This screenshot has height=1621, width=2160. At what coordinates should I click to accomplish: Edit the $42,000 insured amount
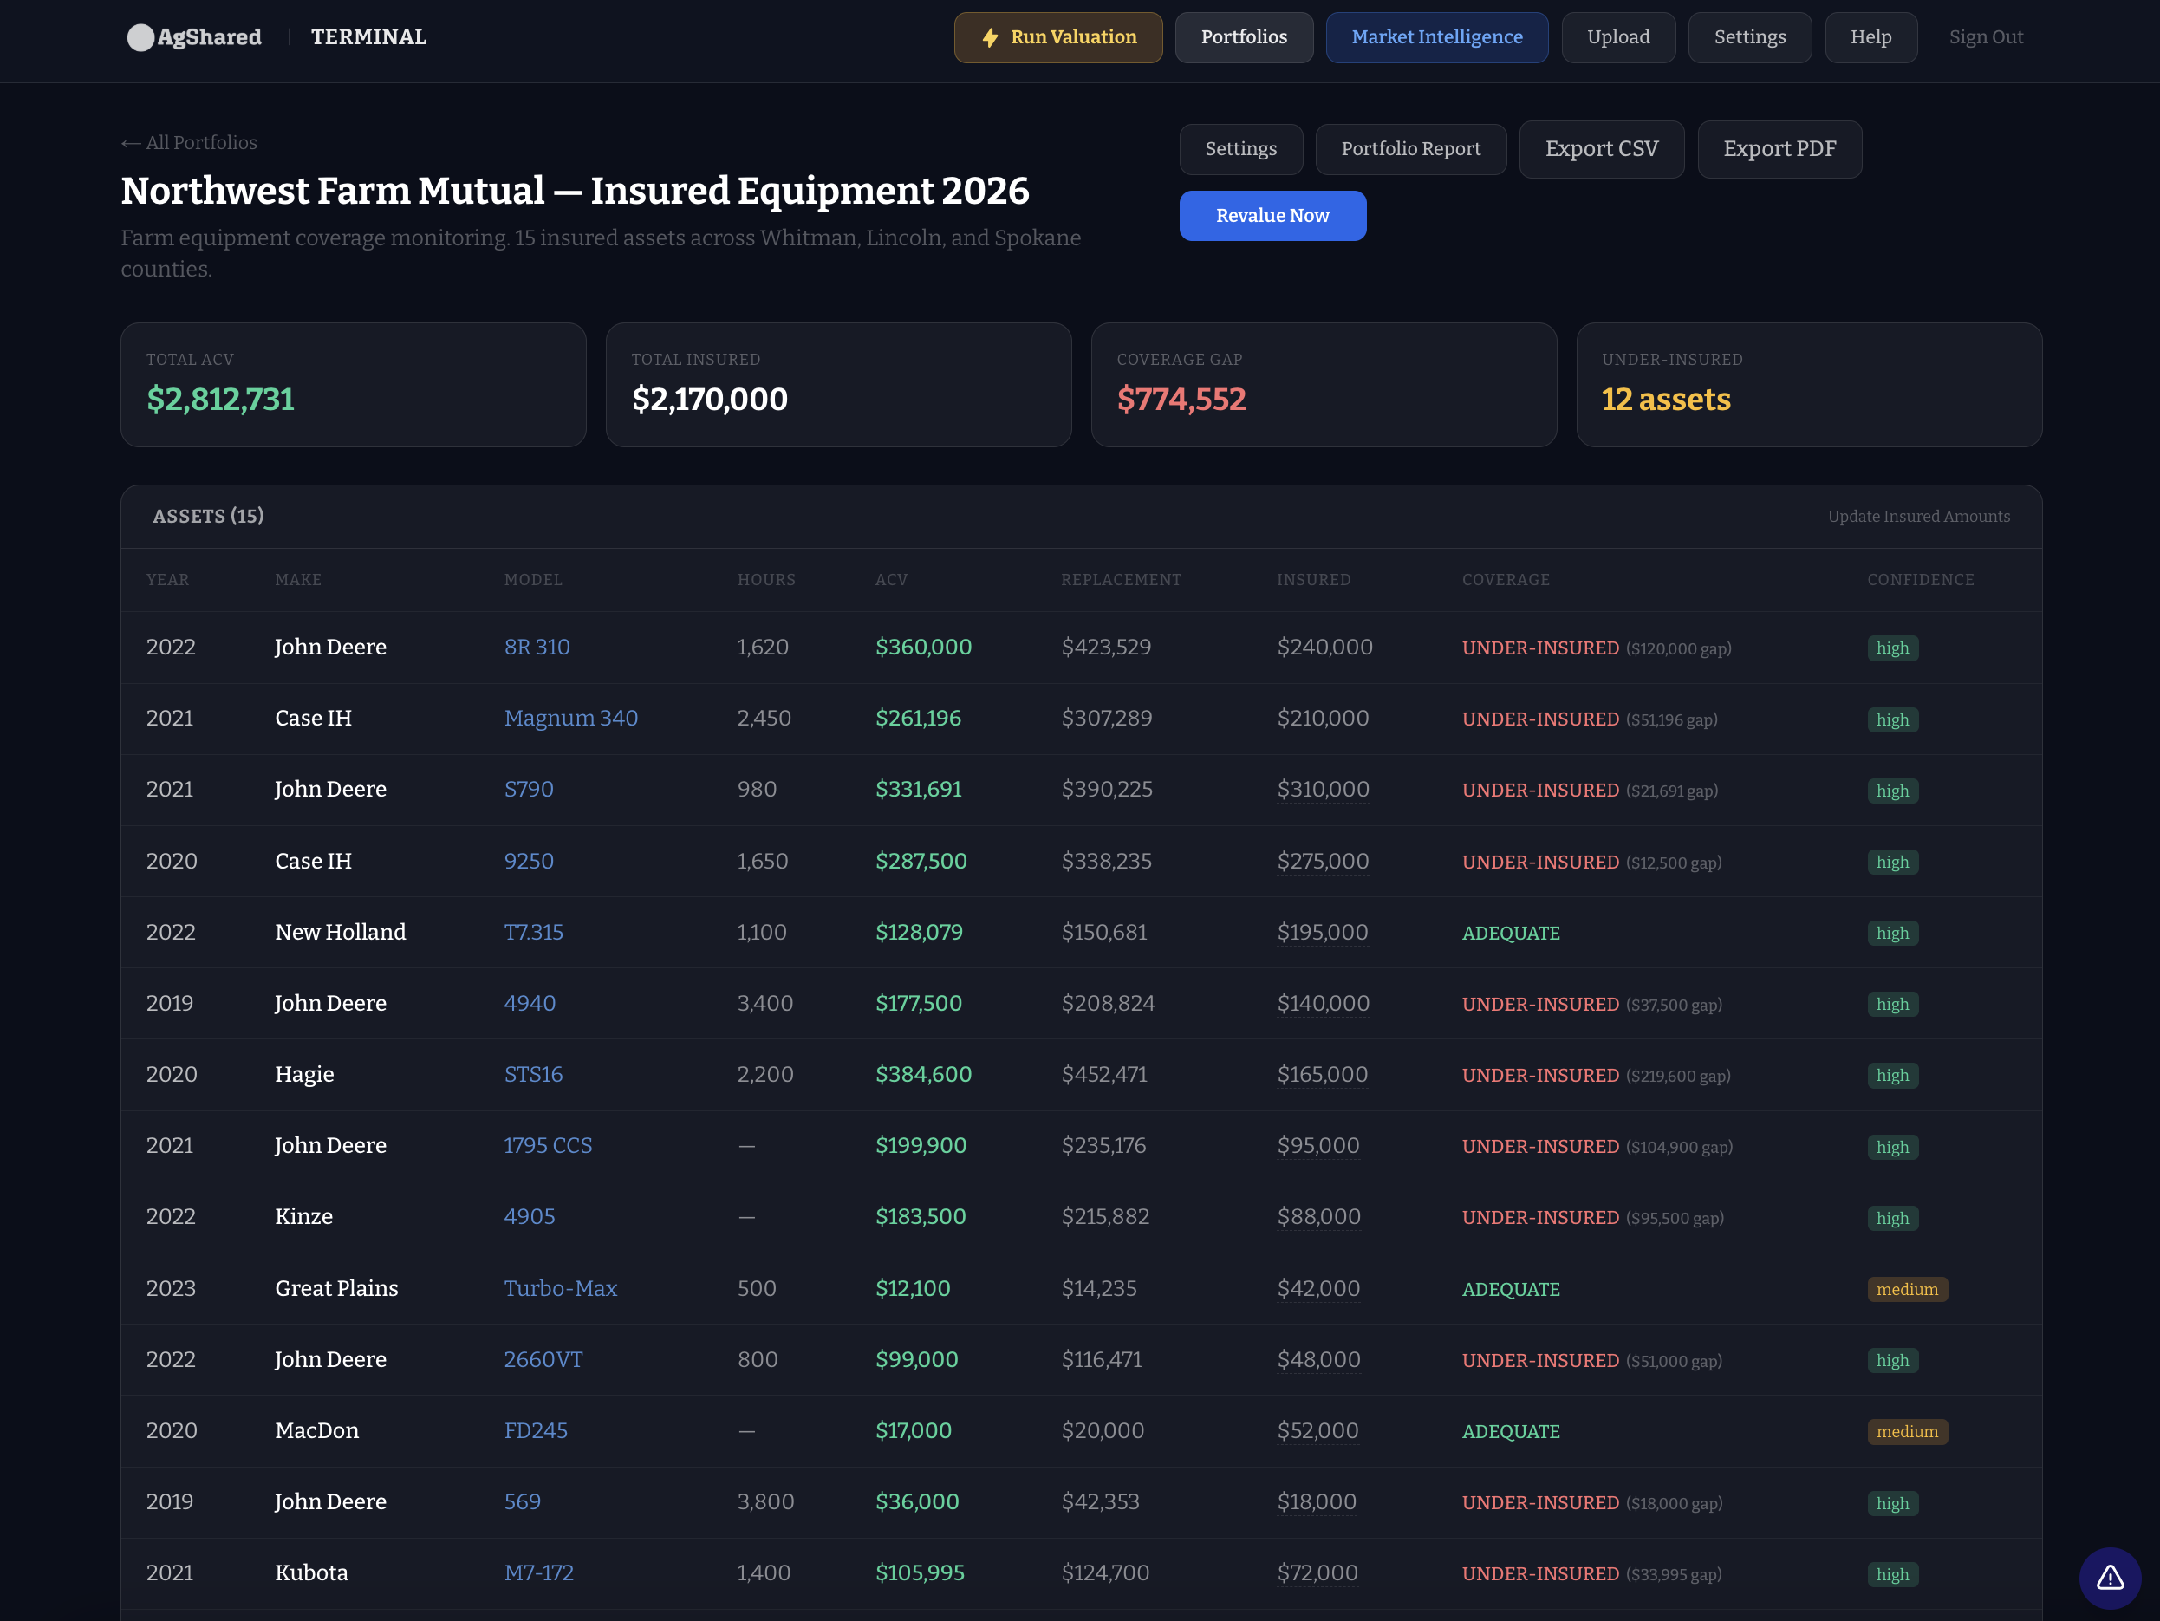click(1318, 1288)
